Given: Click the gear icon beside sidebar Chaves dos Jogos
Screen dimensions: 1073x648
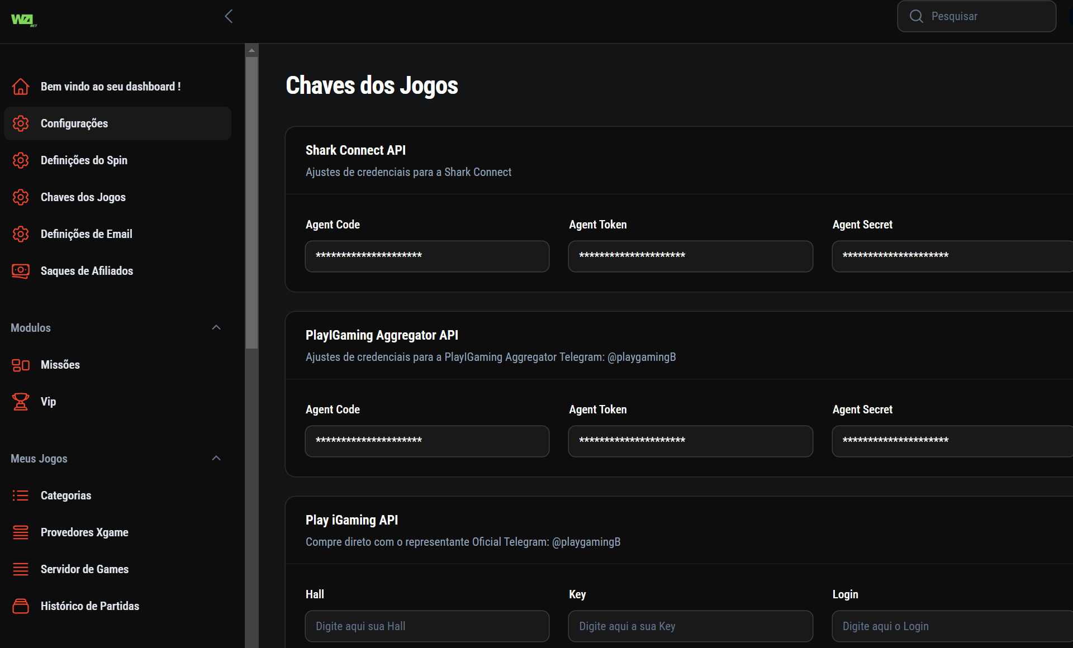Looking at the screenshot, I should click(x=21, y=197).
